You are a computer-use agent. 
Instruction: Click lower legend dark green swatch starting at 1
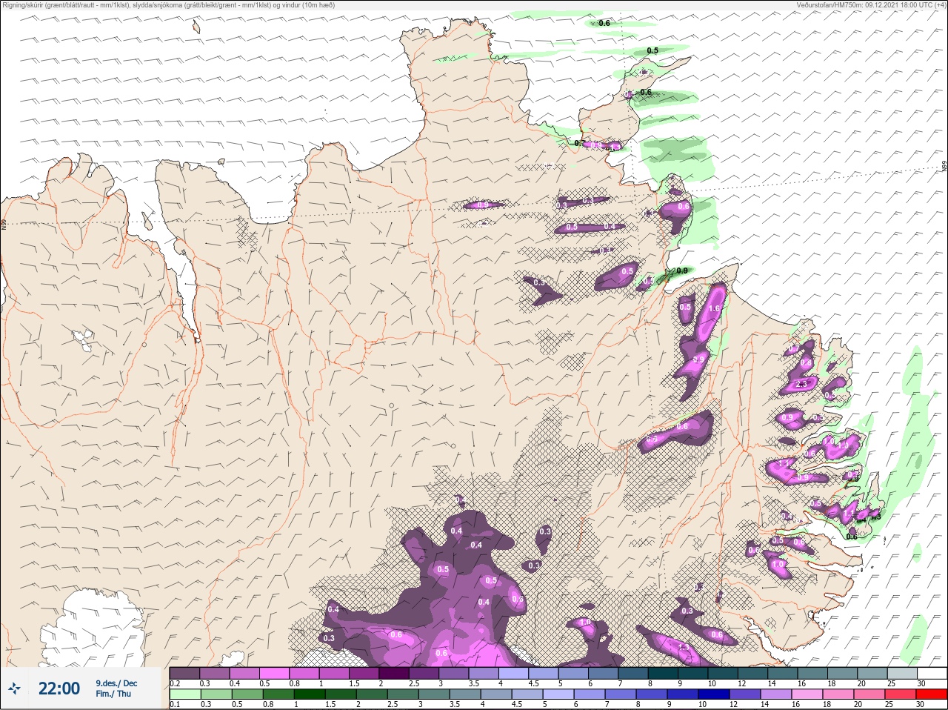[310, 694]
